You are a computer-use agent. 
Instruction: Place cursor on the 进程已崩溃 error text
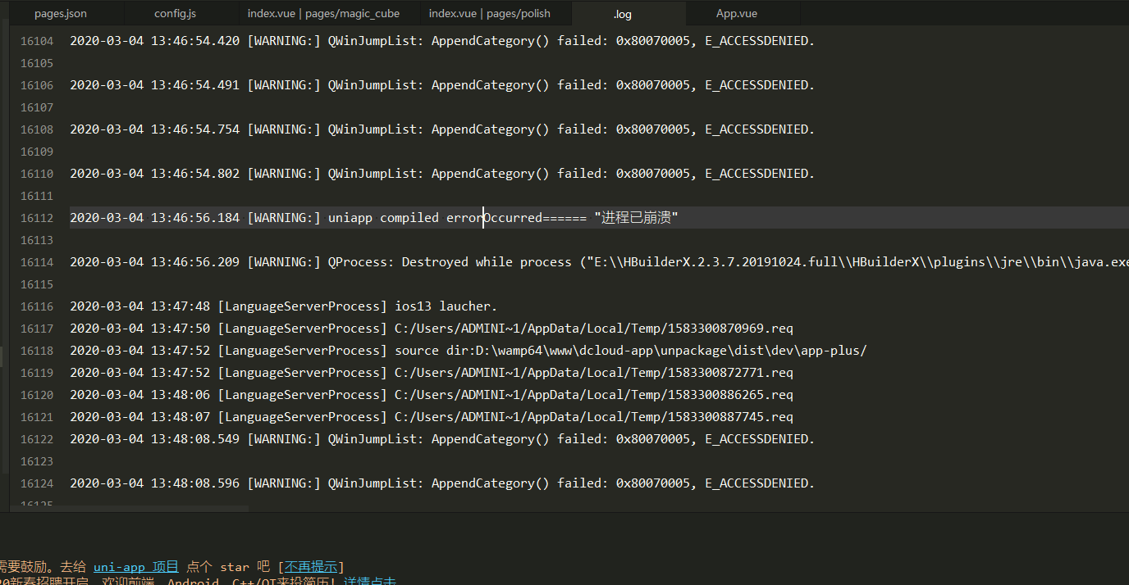[636, 218]
